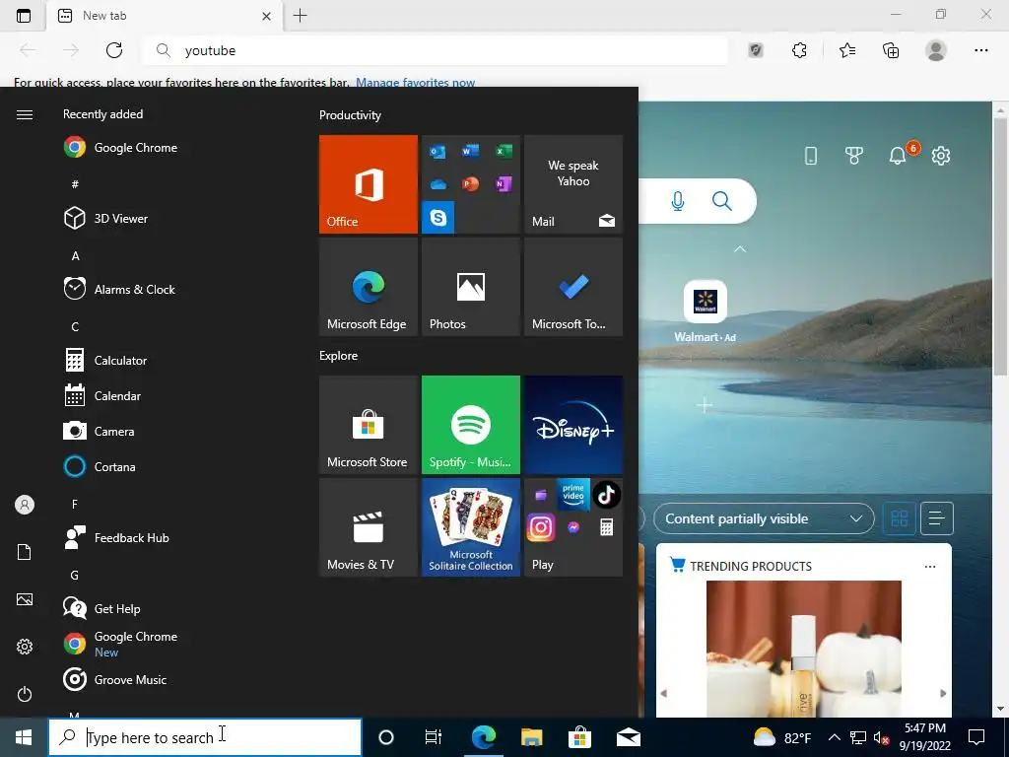
Task: Open the Microsoft To Do tile
Action: (x=573, y=287)
